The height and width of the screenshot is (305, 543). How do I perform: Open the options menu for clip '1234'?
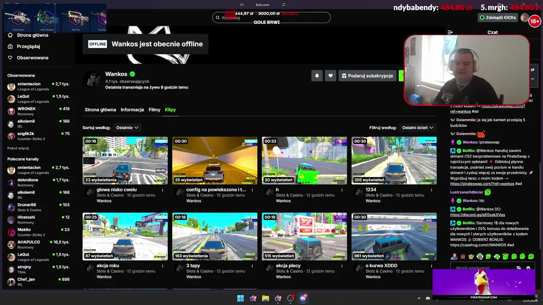click(x=431, y=190)
